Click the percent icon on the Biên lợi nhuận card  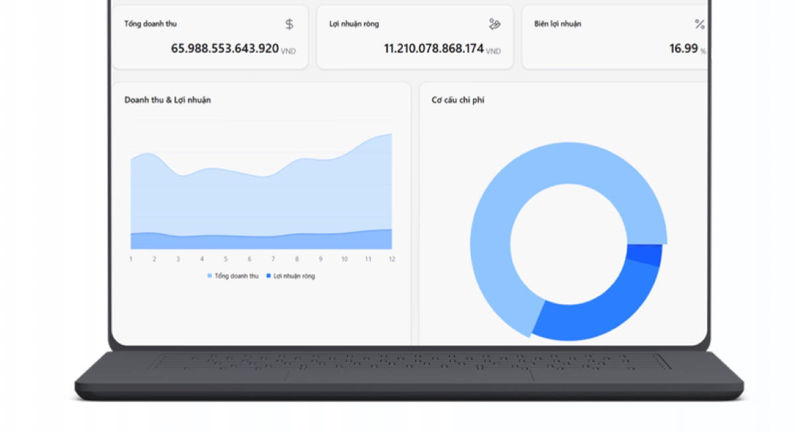[x=700, y=25]
